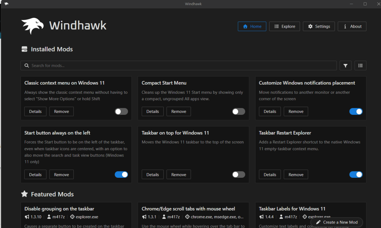This screenshot has width=381, height=228.
Task: Click the author icon of Disable grouping mod
Action: 49,217
